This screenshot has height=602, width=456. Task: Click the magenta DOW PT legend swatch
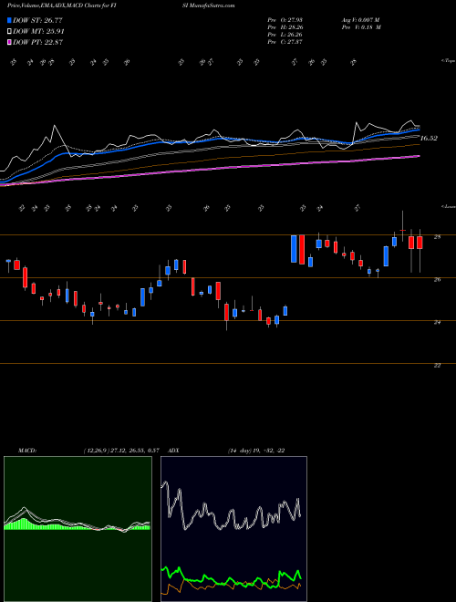click(x=9, y=42)
